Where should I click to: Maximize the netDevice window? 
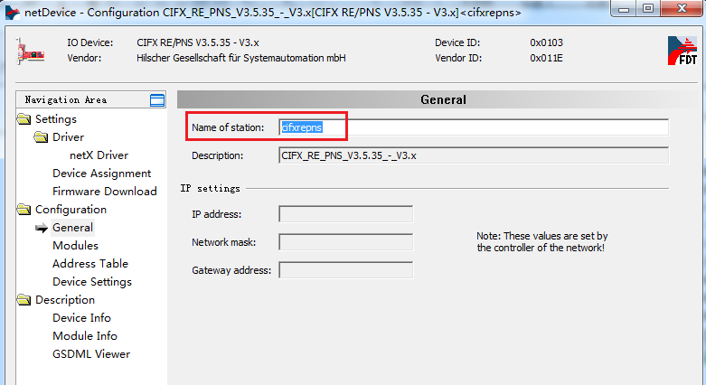pyautogui.click(x=648, y=9)
